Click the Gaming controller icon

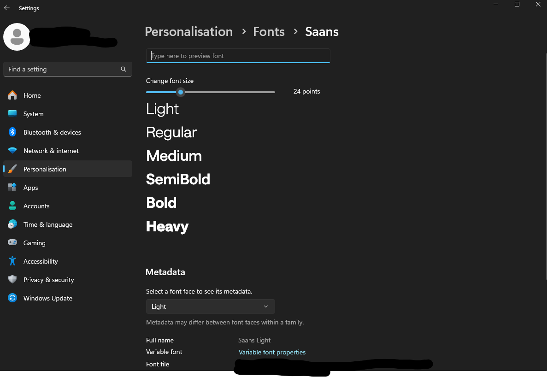(x=12, y=243)
